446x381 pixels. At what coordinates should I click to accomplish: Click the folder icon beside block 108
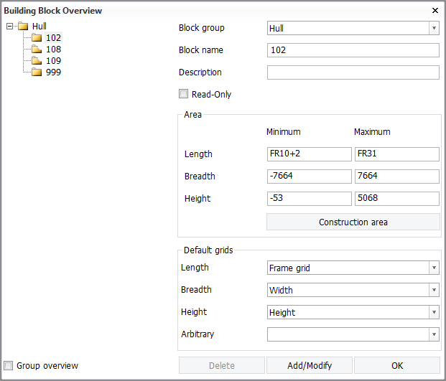[37, 50]
